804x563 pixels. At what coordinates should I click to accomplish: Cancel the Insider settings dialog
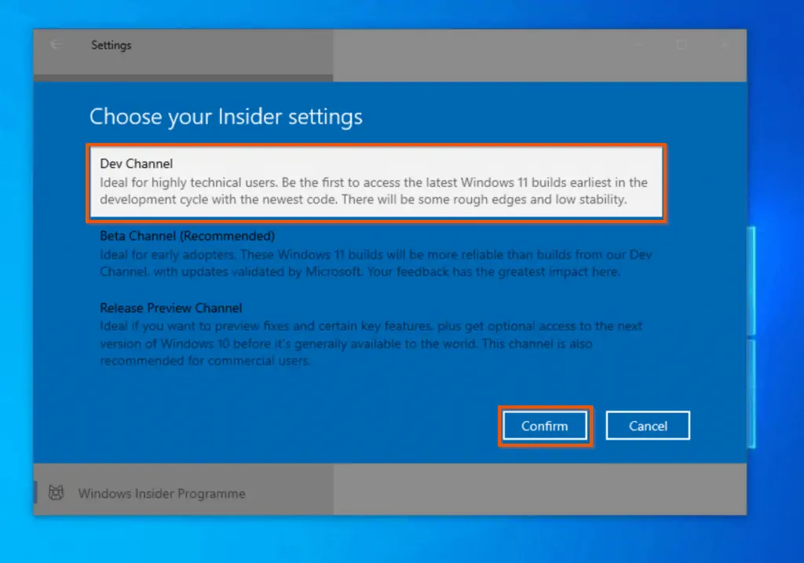click(648, 426)
